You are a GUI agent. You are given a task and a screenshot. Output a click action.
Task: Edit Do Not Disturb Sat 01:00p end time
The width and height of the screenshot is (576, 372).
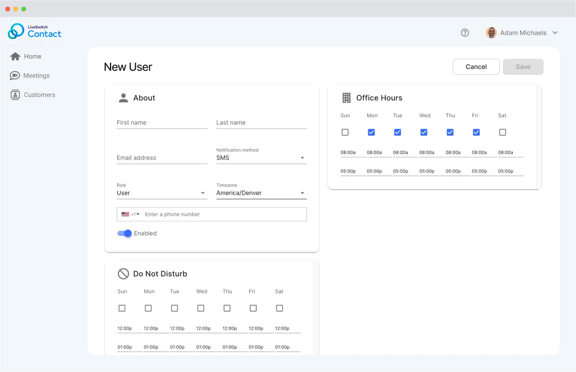[x=287, y=347]
